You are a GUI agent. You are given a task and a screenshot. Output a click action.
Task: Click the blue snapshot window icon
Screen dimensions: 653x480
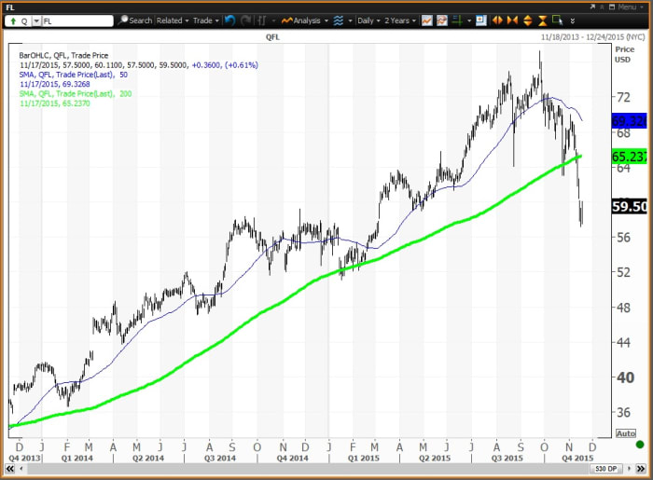point(481,21)
